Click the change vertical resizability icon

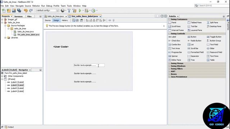pos(114,20)
